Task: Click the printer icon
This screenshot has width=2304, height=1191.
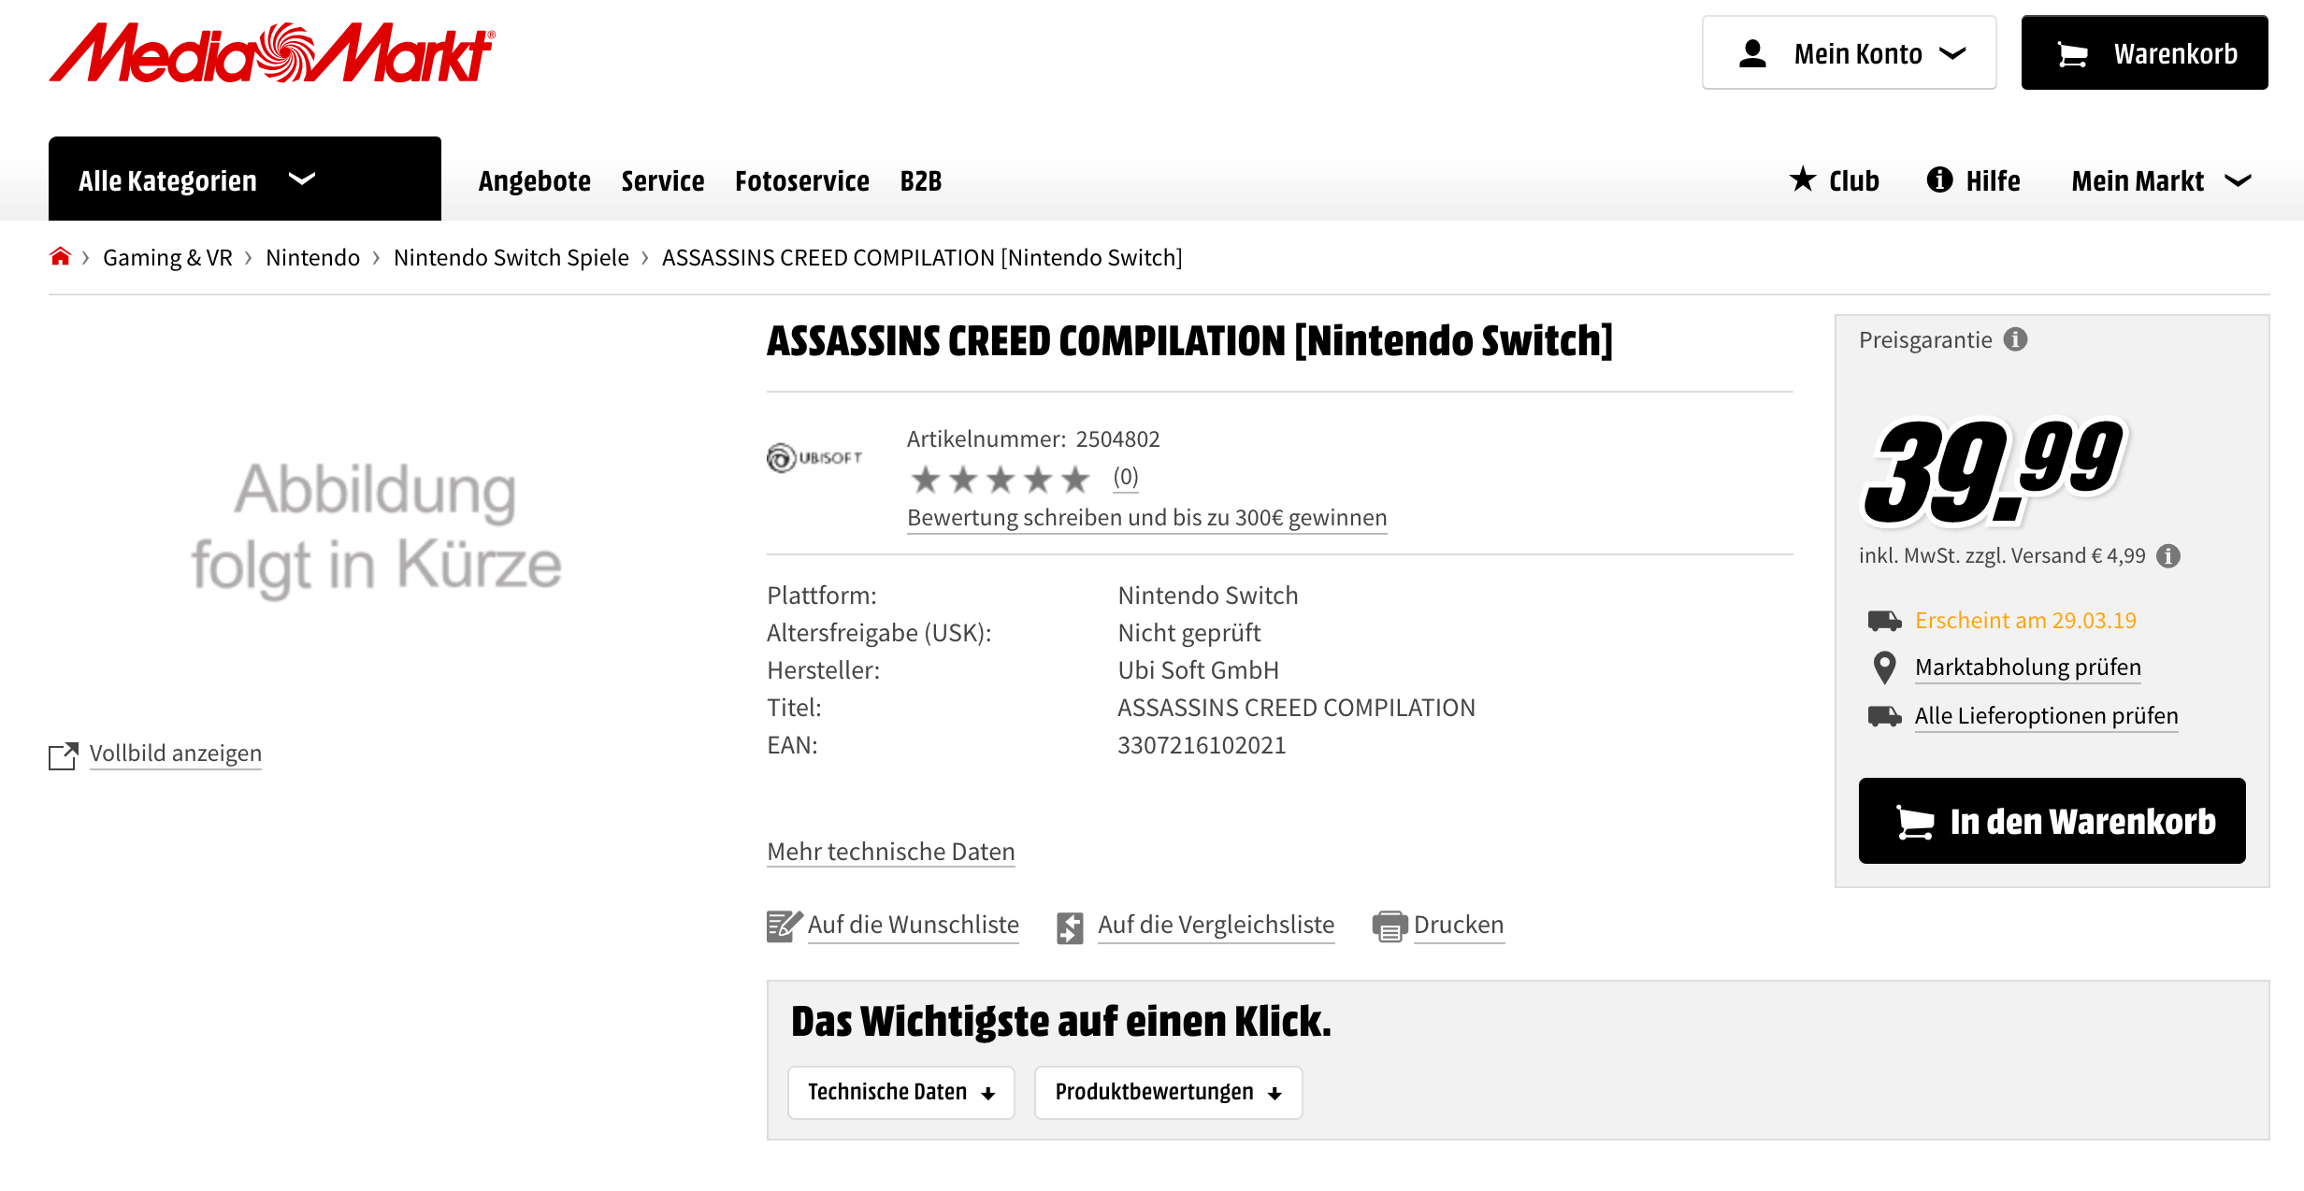Action: pyautogui.click(x=1390, y=926)
